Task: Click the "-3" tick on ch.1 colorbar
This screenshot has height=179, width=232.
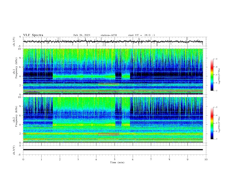Action: click(x=216, y=59)
